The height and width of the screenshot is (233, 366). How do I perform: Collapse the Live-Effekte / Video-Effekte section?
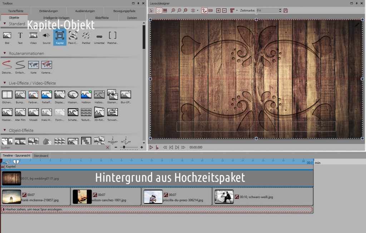pos(5,83)
